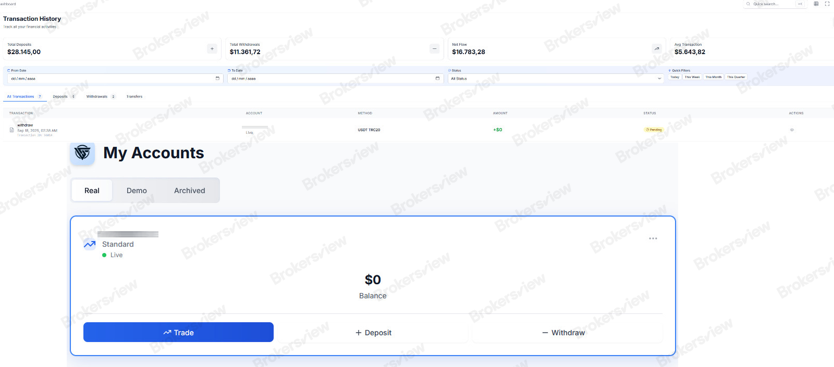Viewport: 834px width, 367px height.
Task: Click the USDT TRC20 method cell
Action: pyautogui.click(x=369, y=130)
